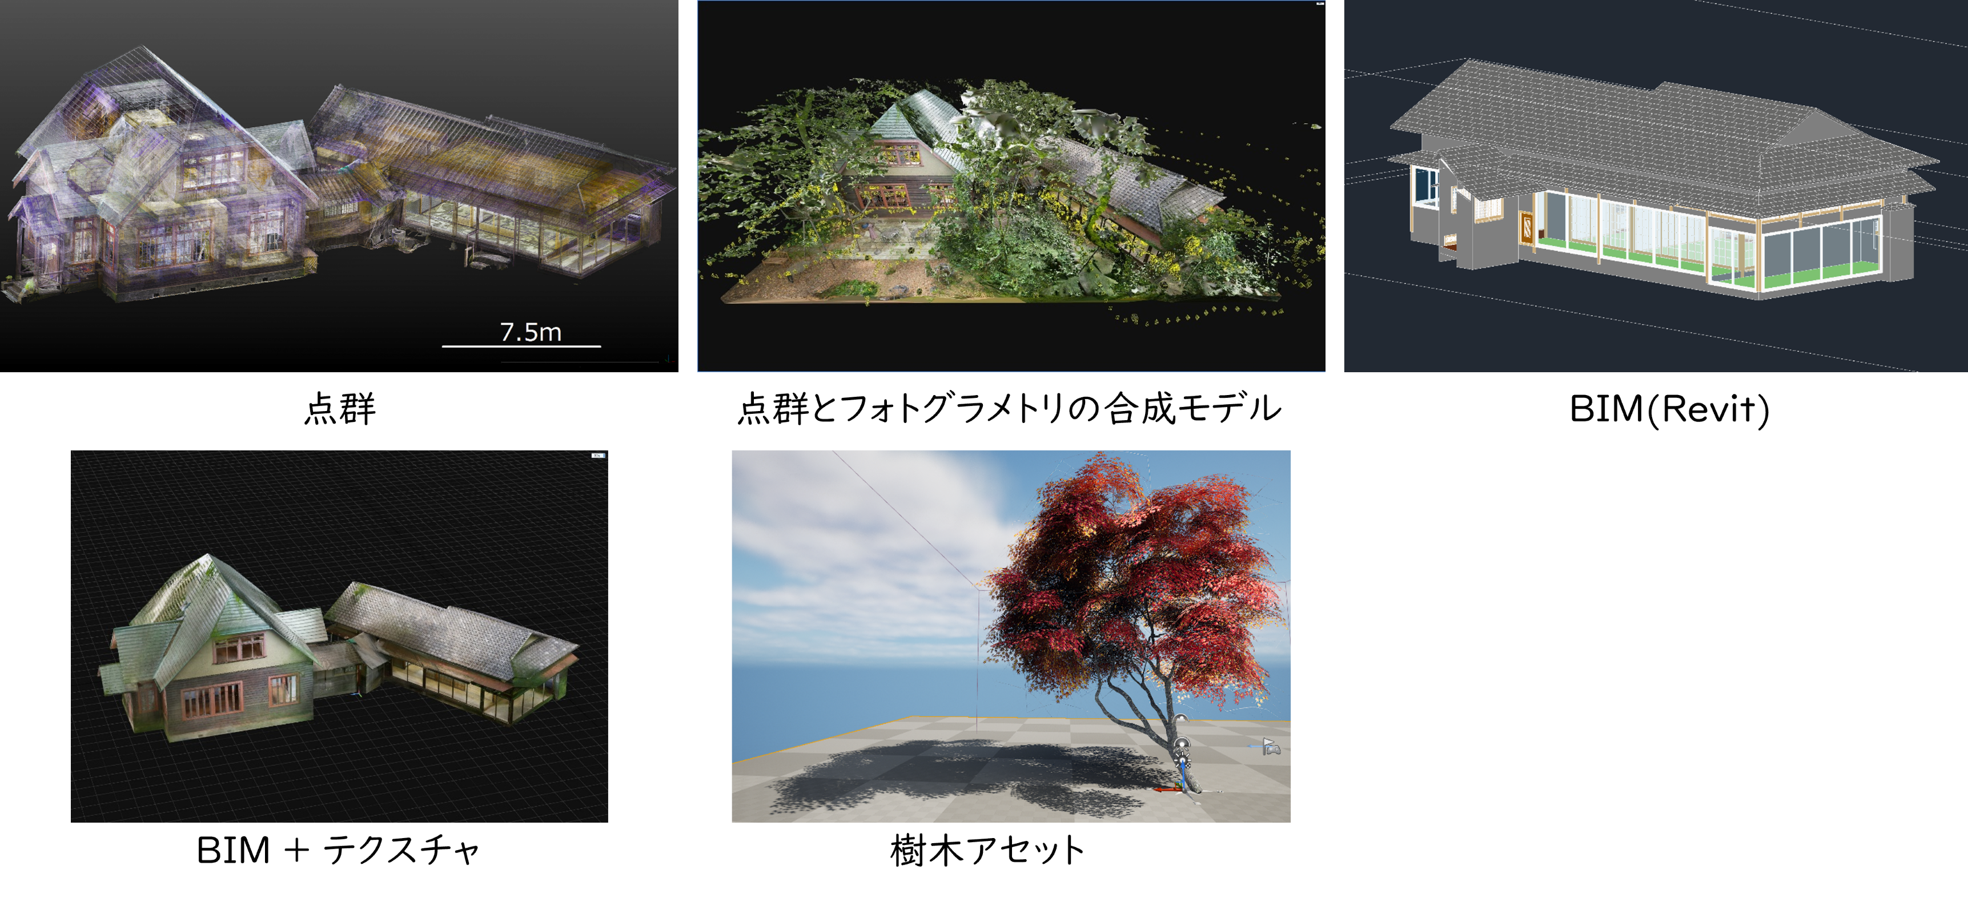Screen dimensions: 1968x898
Task: Open the small dropdown in mesh viewport corner
Action: point(598,455)
